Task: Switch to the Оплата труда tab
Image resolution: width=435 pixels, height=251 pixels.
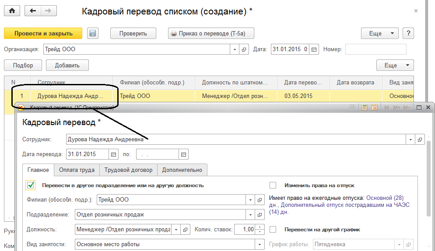Action: [77, 170]
